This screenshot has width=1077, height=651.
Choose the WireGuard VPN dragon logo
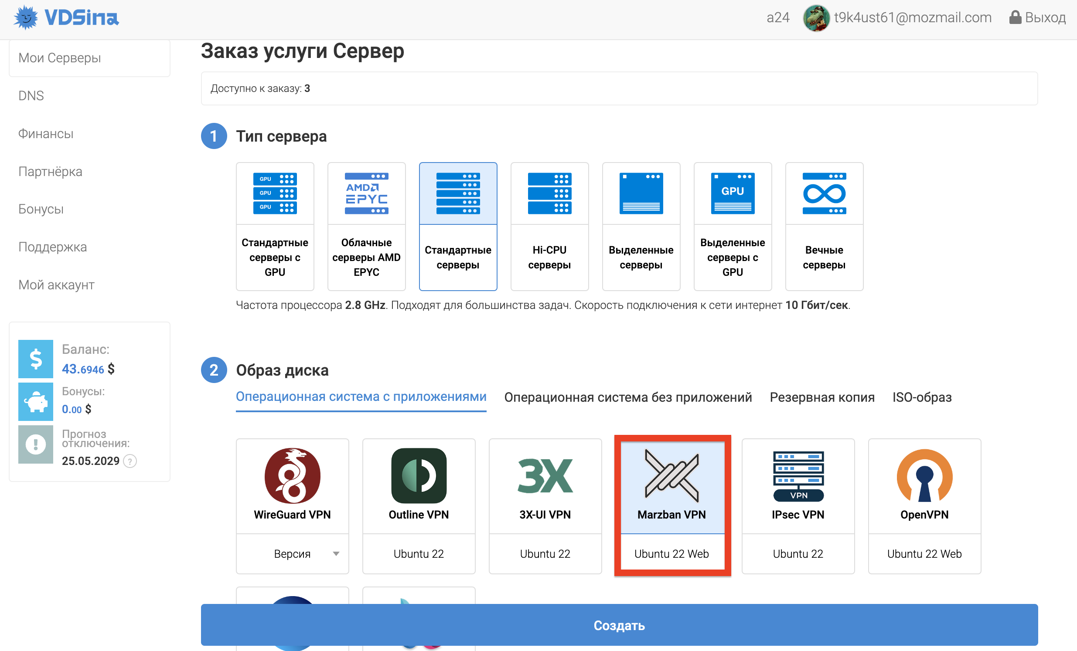[293, 475]
